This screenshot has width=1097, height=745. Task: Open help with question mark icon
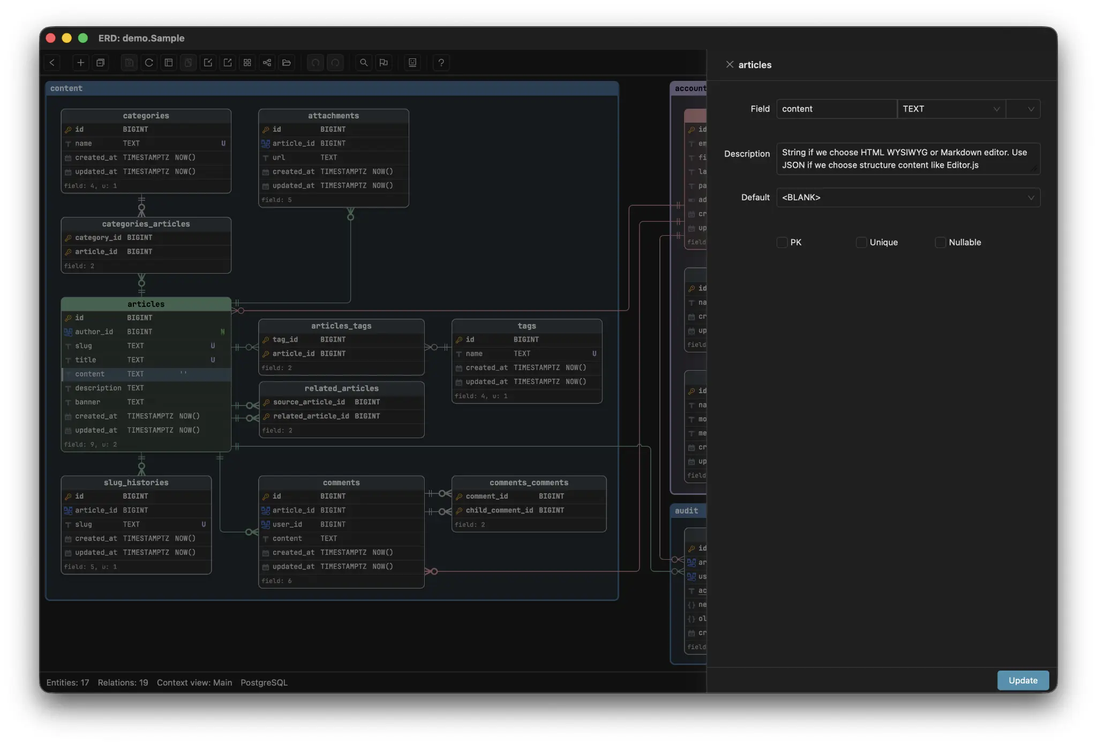pyautogui.click(x=441, y=63)
